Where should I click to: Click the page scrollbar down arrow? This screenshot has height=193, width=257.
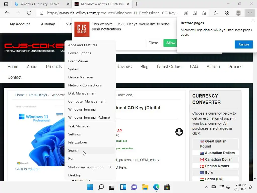point(255,179)
